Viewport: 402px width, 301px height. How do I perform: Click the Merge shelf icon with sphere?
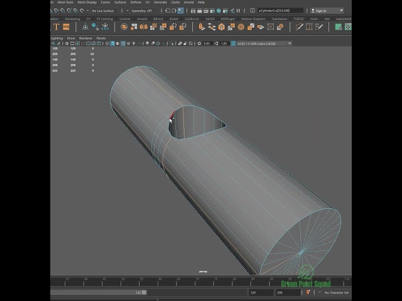(x=280, y=26)
